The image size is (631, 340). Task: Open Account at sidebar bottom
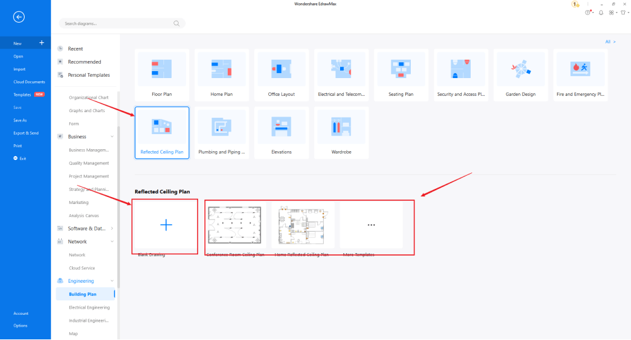pos(21,314)
